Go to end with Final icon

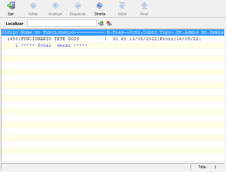(144, 6)
